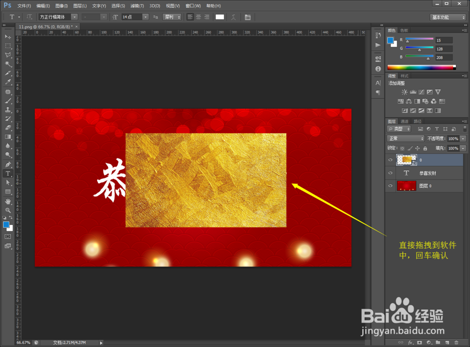Select the Brush tool

(8, 101)
